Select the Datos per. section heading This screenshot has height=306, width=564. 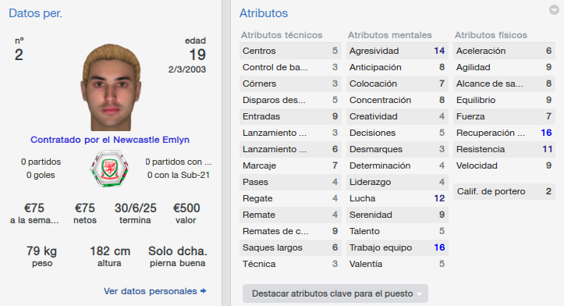35,13
